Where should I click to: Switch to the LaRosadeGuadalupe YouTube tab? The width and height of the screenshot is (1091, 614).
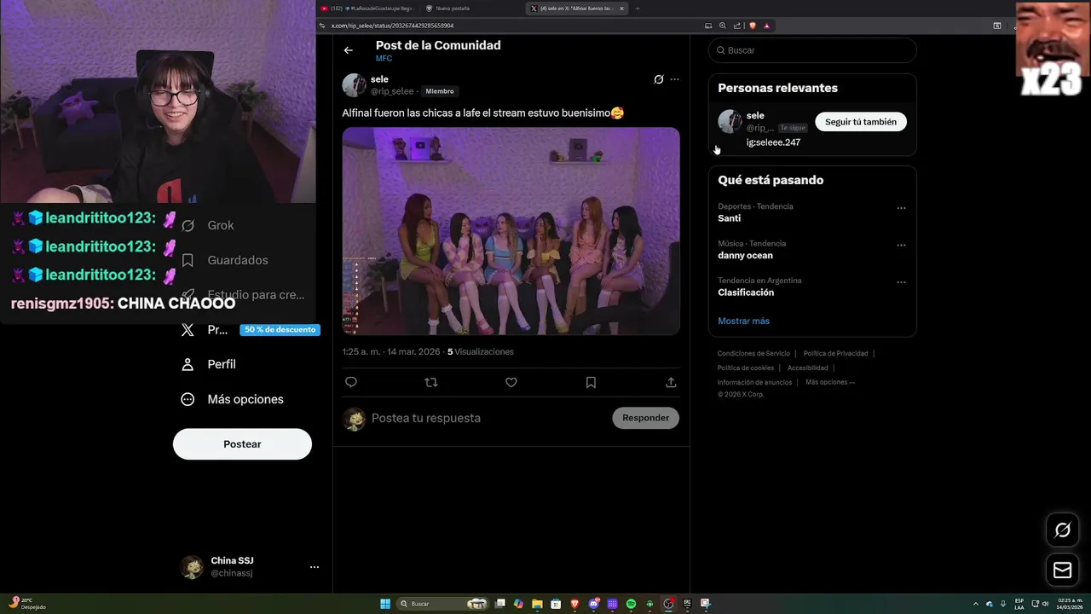click(367, 9)
